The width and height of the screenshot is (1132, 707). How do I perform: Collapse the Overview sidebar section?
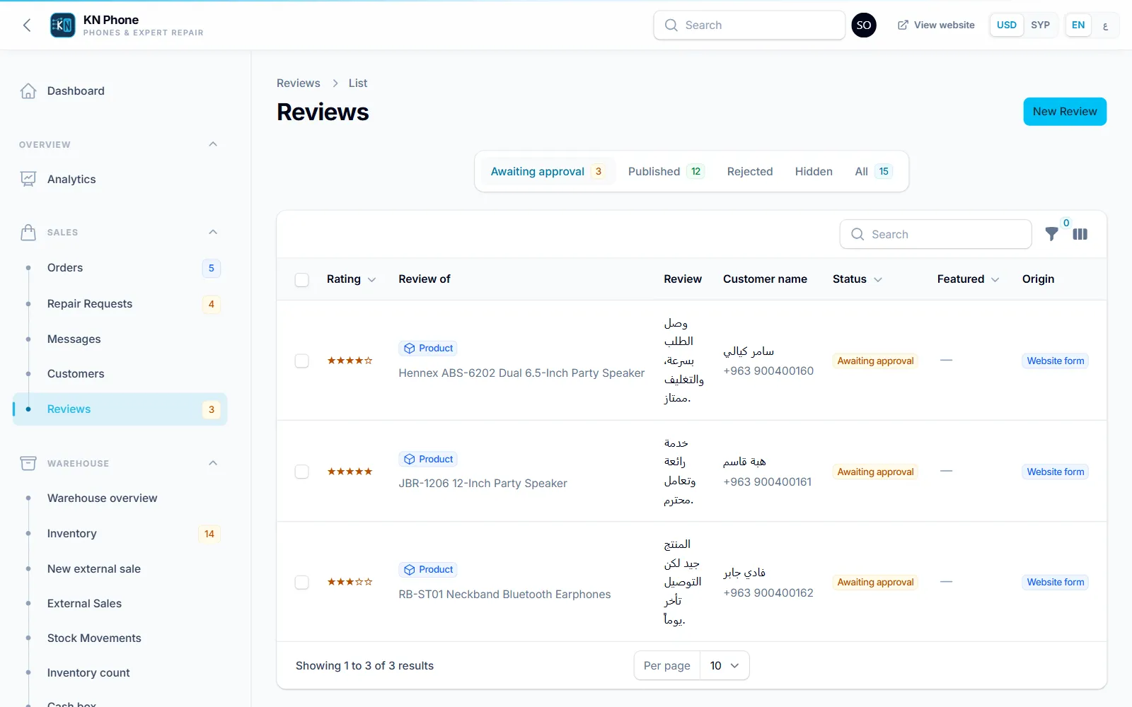click(213, 144)
